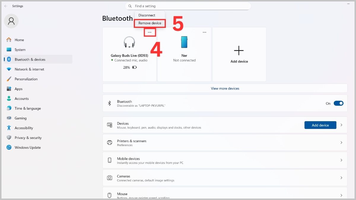Viewport: 356px width, 200px height.
Task: Click the Accounts person icon
Action: click(9, 98)
